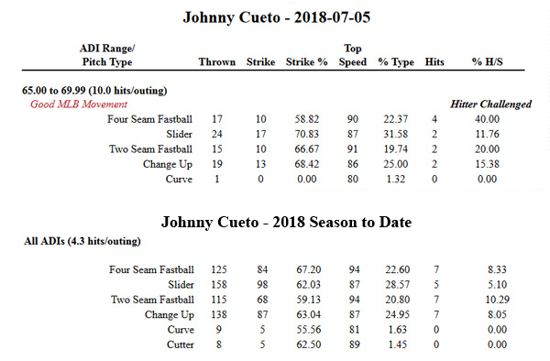Select the Strike % column header
The height and width of the screenshot is (361, 550).
point(306,62)
